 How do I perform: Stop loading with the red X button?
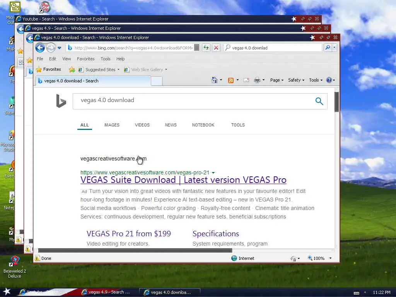(216, 48)
